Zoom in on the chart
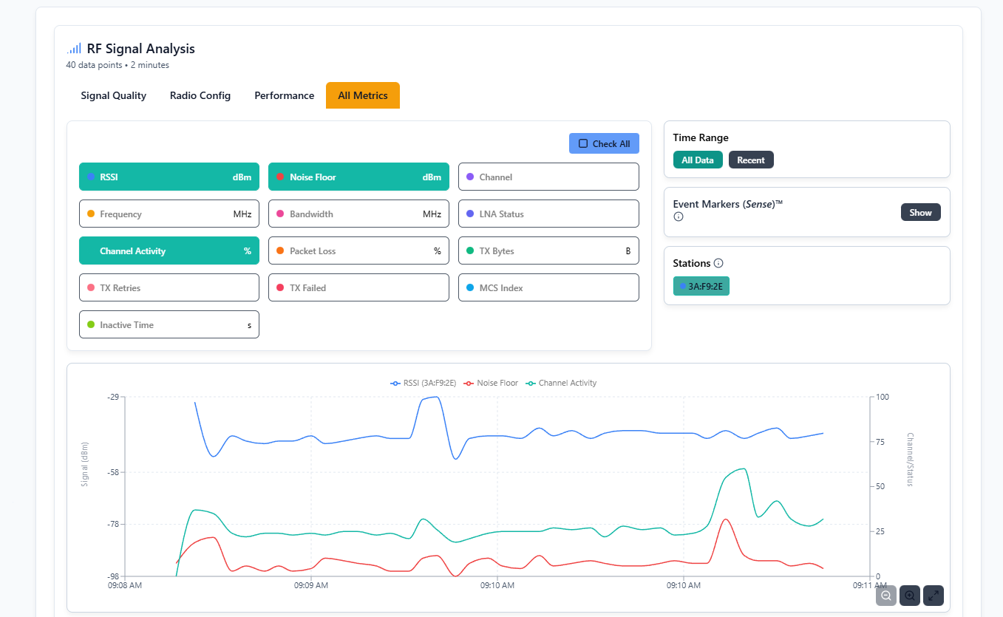 pos(909,596)
